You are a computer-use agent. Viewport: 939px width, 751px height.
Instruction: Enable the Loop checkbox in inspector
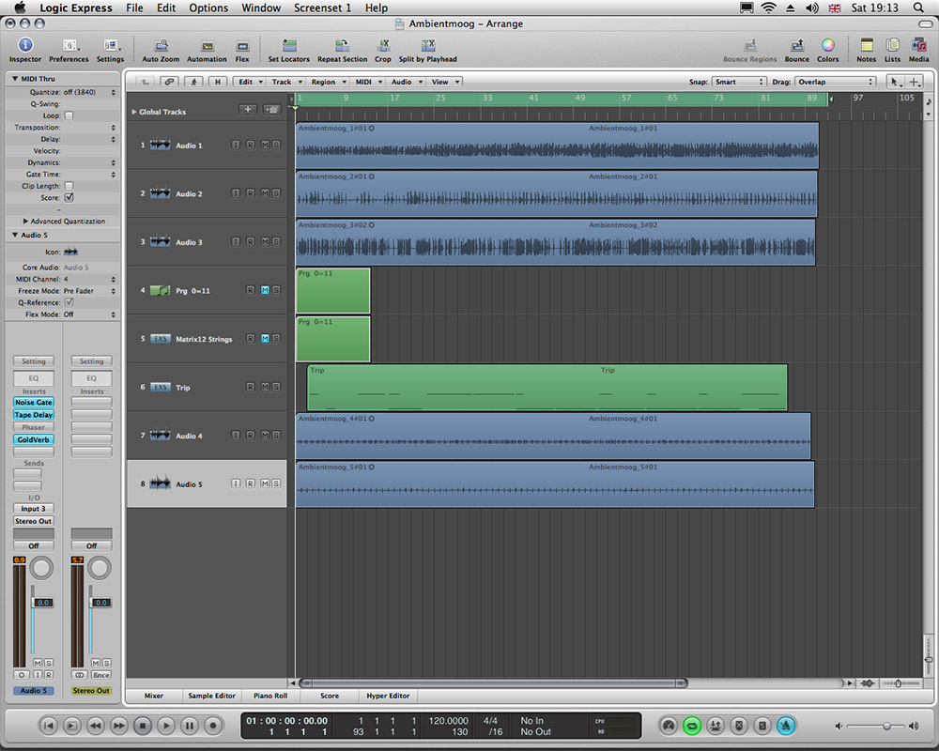[69, 115]
